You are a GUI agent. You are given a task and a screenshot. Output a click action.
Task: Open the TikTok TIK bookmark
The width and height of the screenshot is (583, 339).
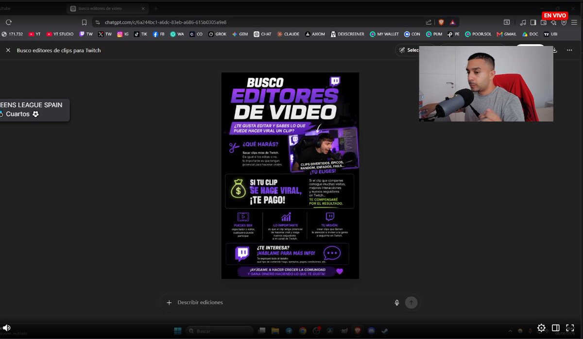point(140,34)
